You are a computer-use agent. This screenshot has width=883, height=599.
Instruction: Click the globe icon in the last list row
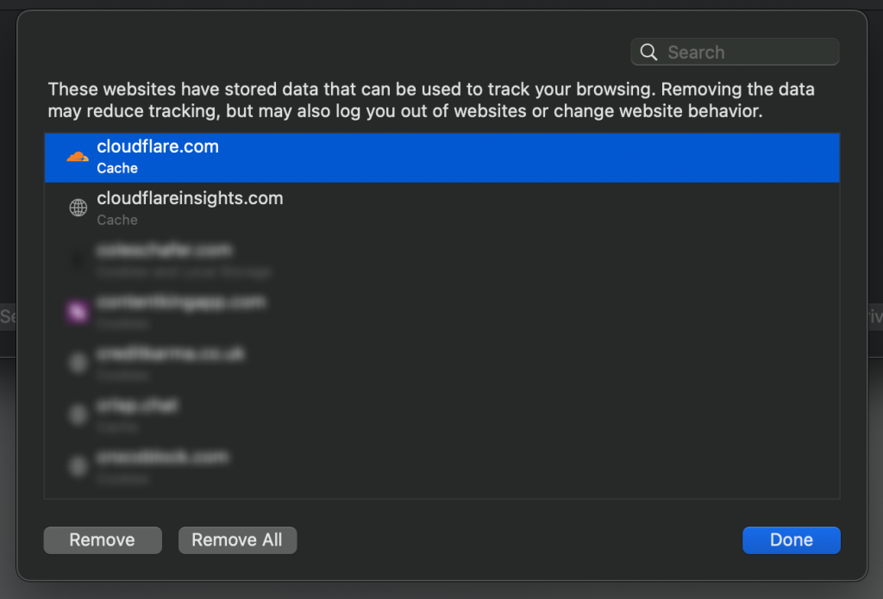click(78, 466)
